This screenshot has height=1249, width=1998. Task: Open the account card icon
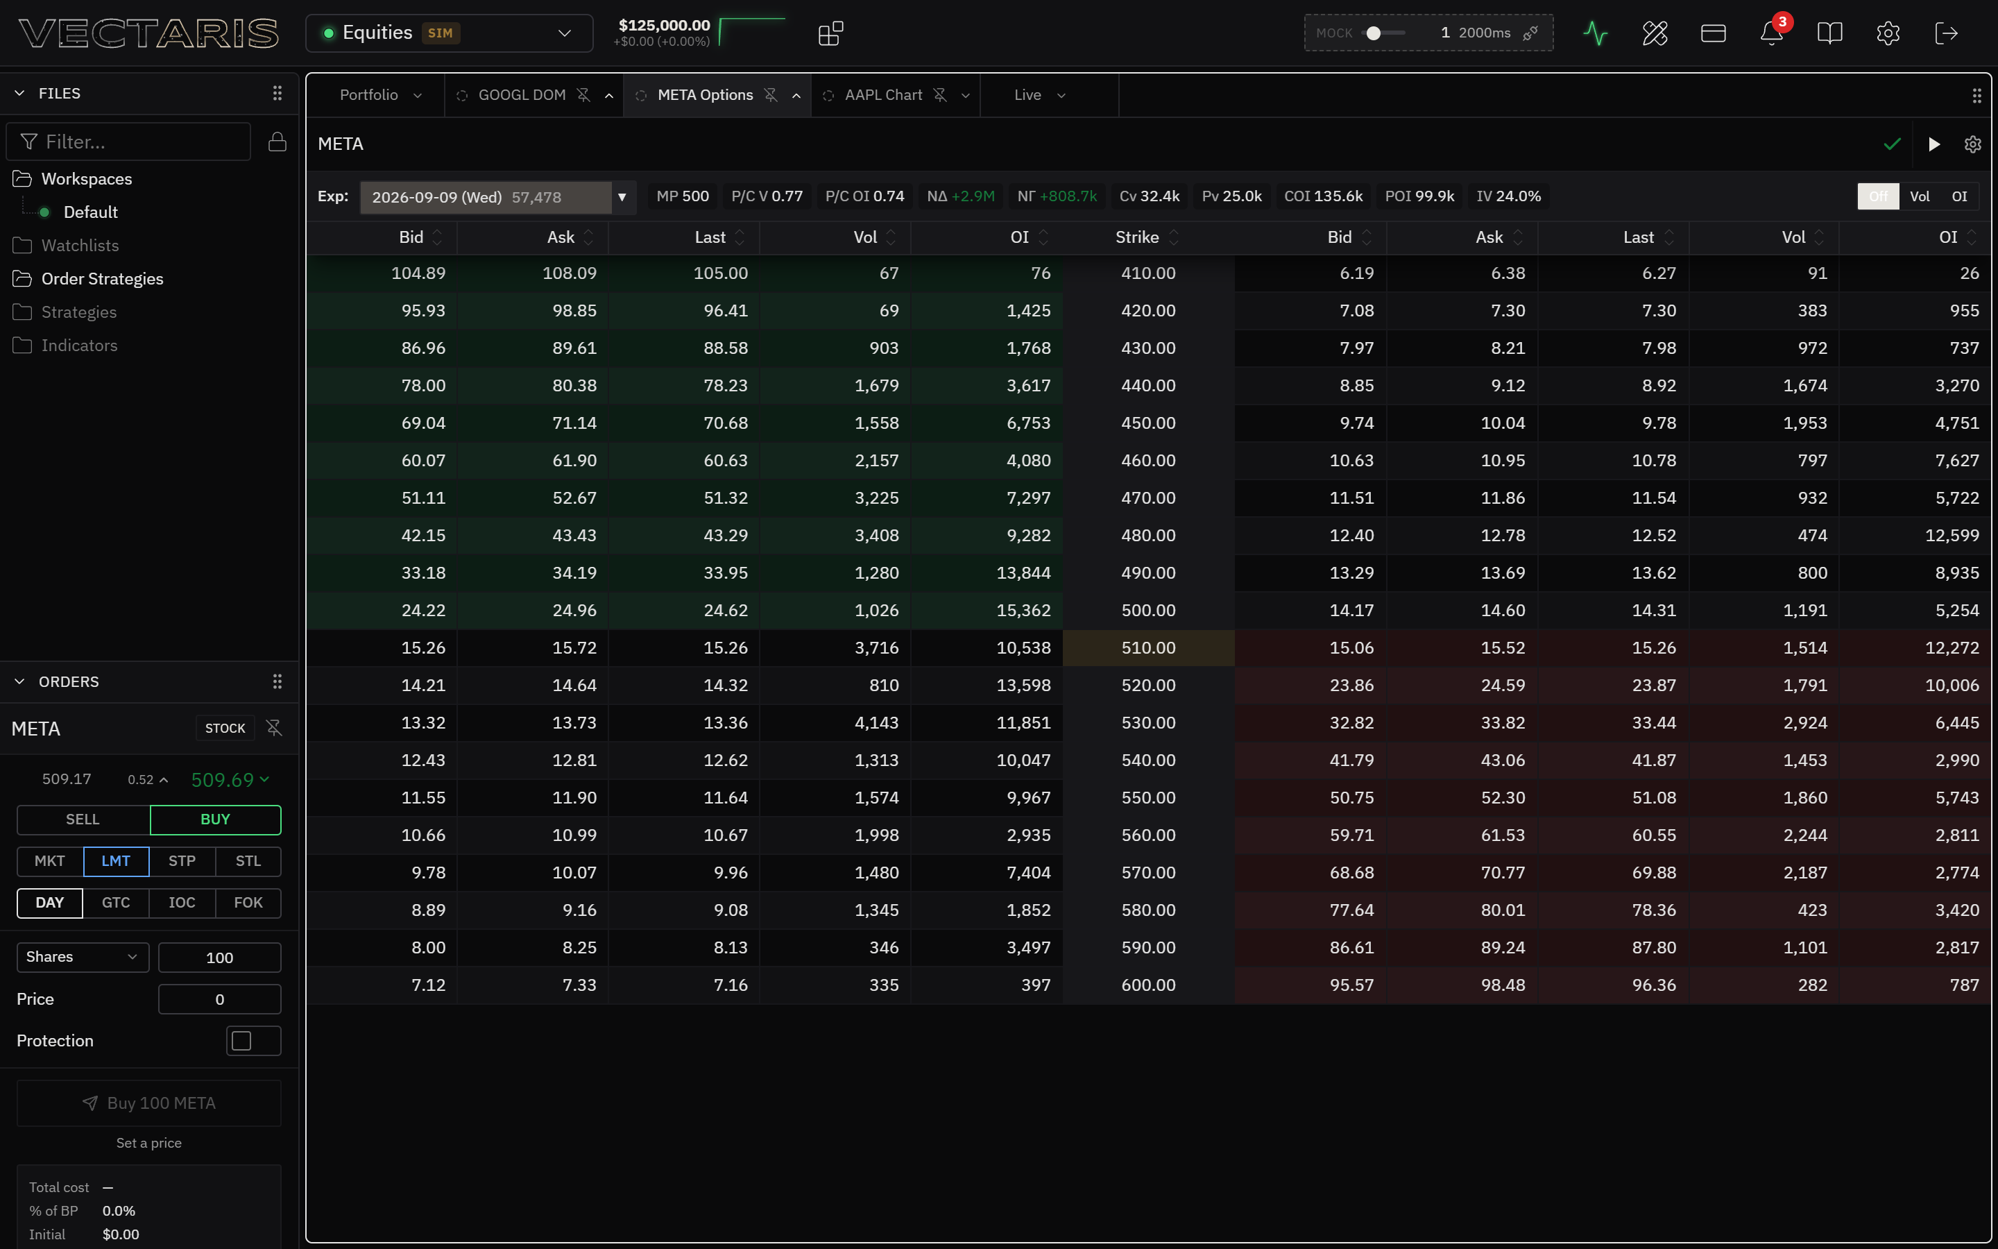pos(1713,33)
